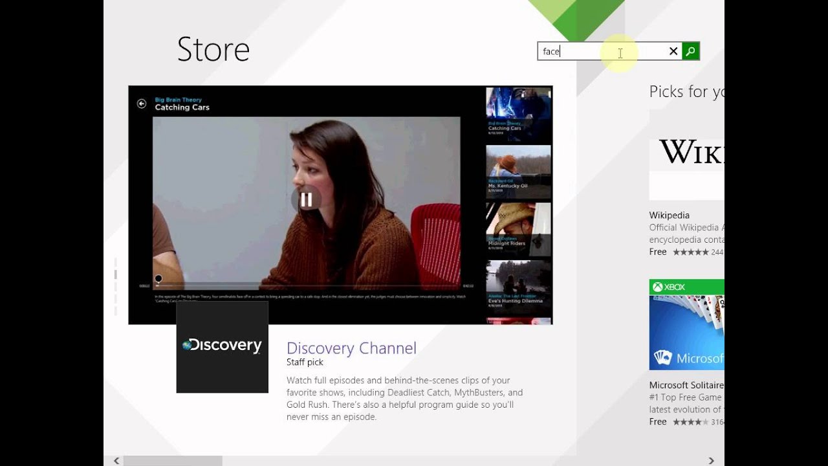Click the Wikipedia app name
The height and width of the screenshot is (466, 828).
point(670,215)
